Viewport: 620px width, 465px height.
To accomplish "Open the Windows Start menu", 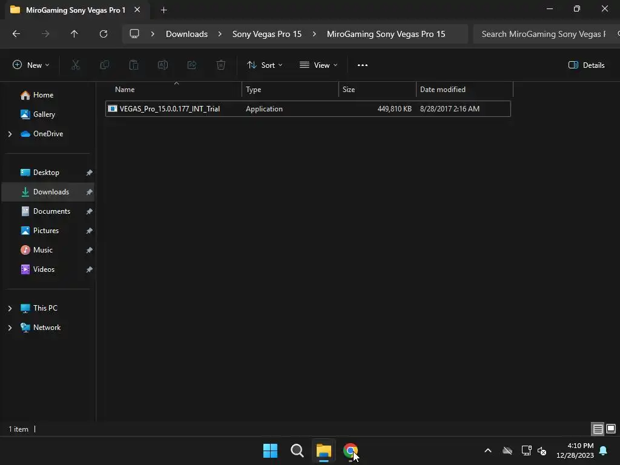I will 271,450.
